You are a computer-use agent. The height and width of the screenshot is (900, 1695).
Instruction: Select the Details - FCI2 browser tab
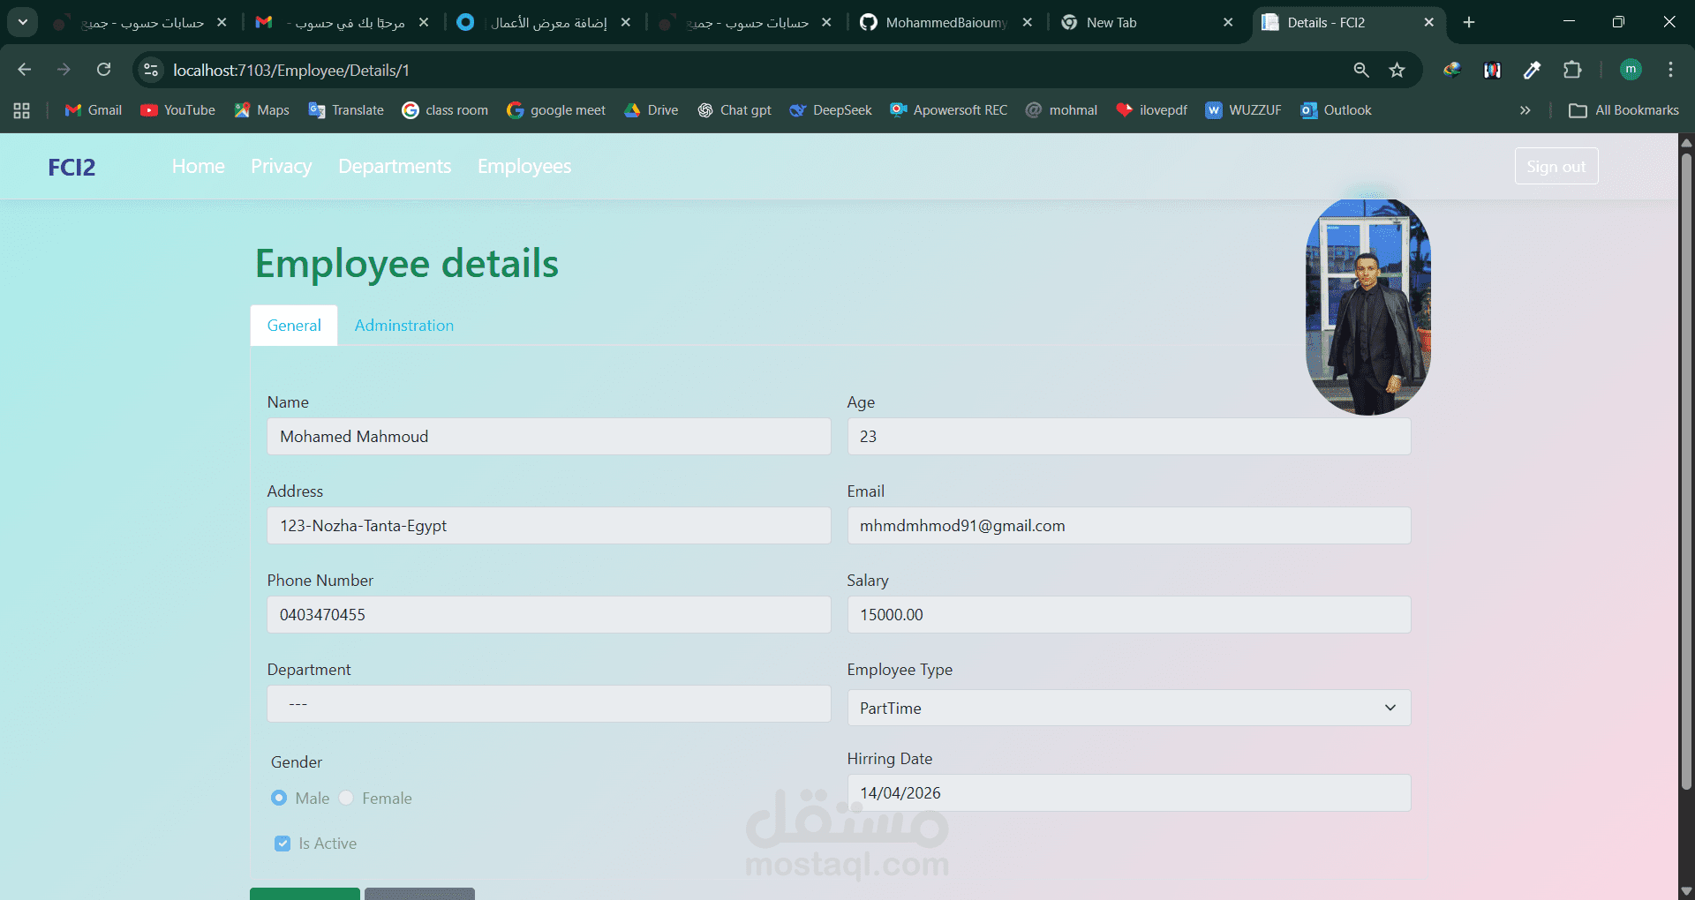tap(1349, 22)
